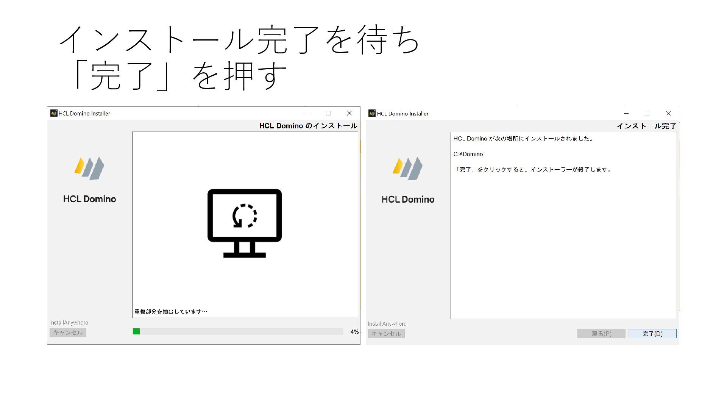Image resolution: width=727 pixels, height=409 pixels.
Task: Minimize the right HCL Domino Installer window
Action: [626, 113]
